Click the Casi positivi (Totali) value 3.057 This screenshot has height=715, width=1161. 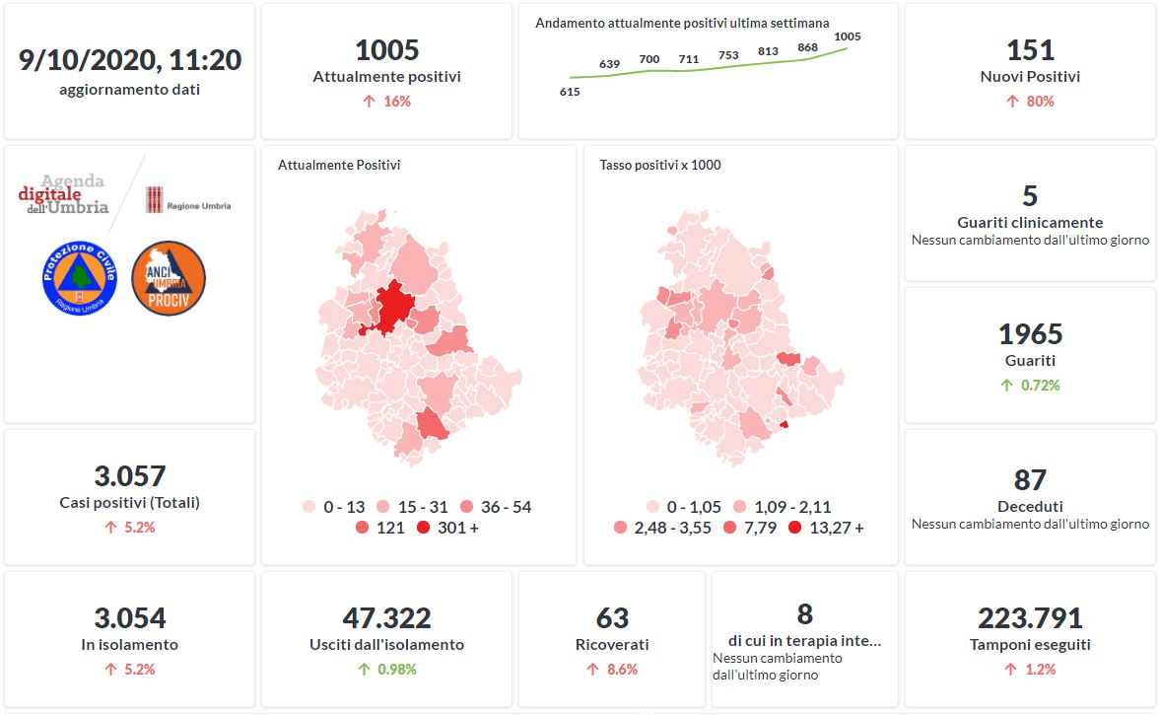(130, 476)
